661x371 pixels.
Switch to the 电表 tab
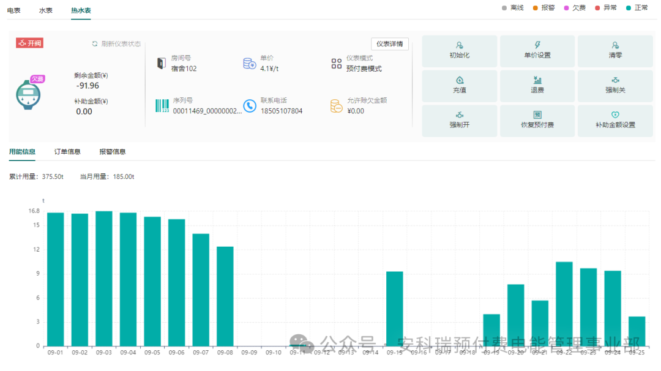click(14, 10)
